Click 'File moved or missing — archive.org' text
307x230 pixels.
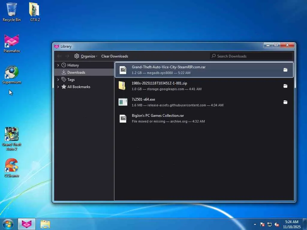pos(159,122)
